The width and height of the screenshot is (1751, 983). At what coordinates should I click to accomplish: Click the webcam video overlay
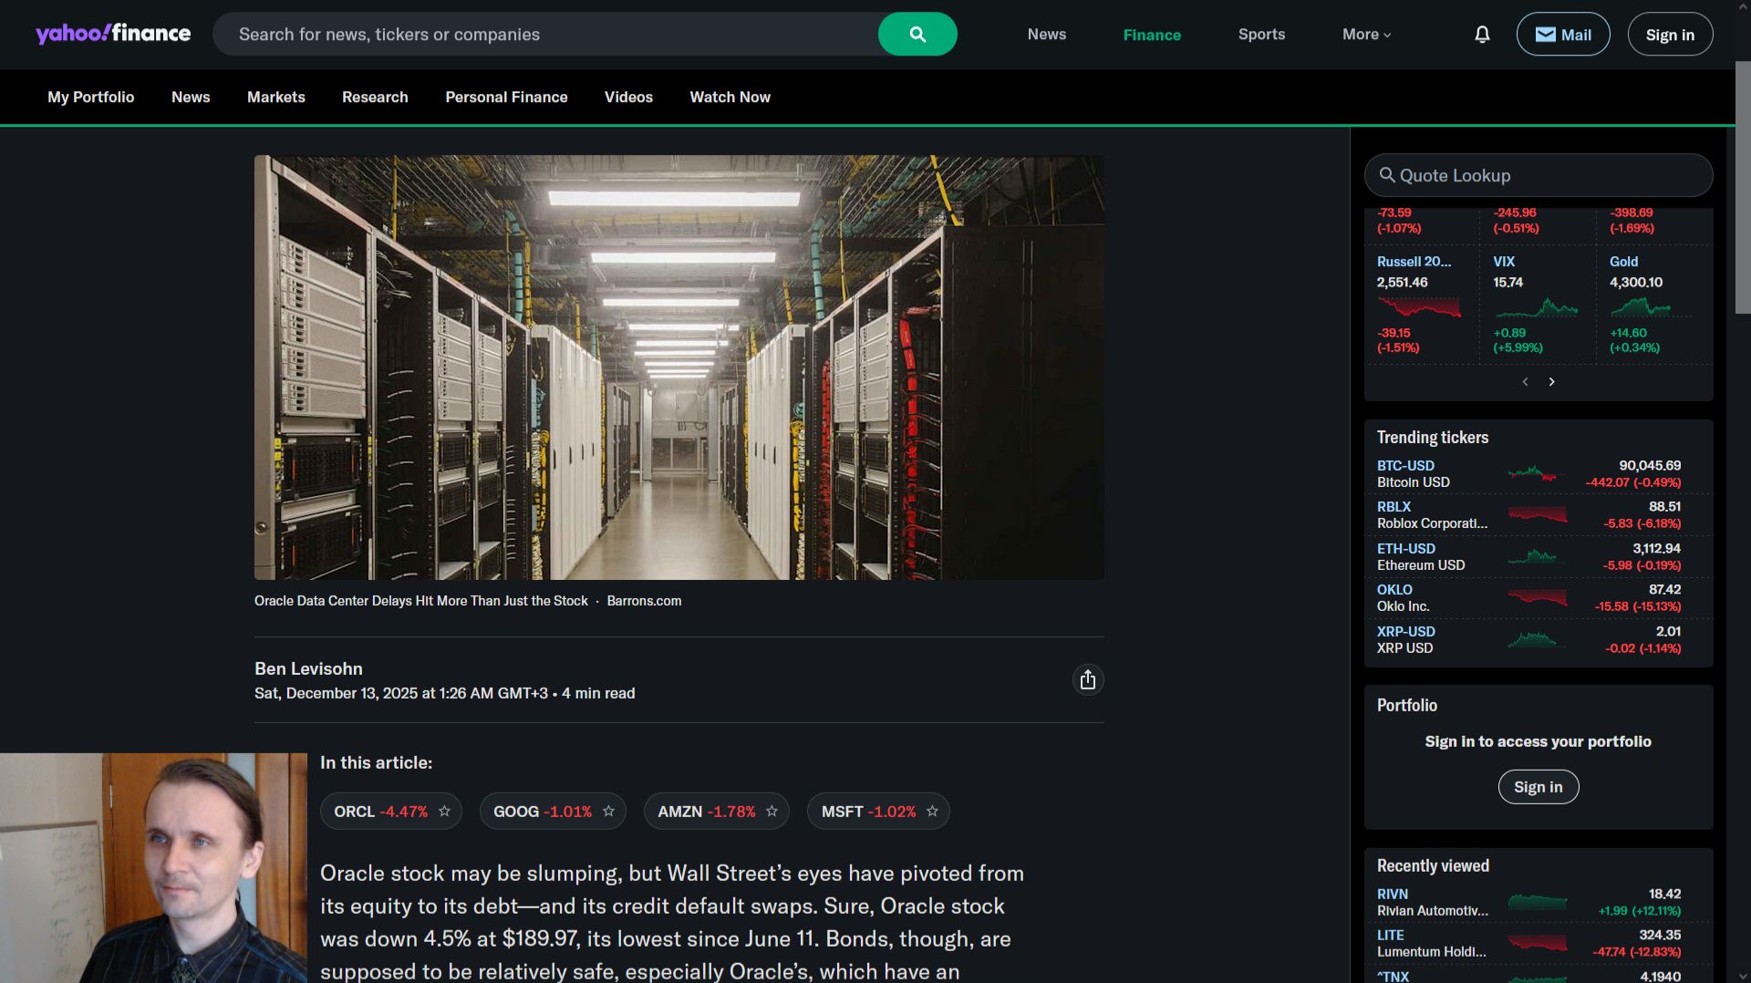(x=153, y=868)
